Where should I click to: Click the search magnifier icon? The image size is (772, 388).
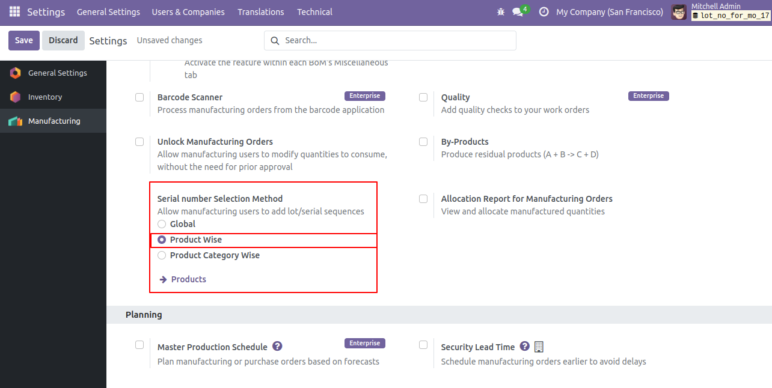(275, 41)
